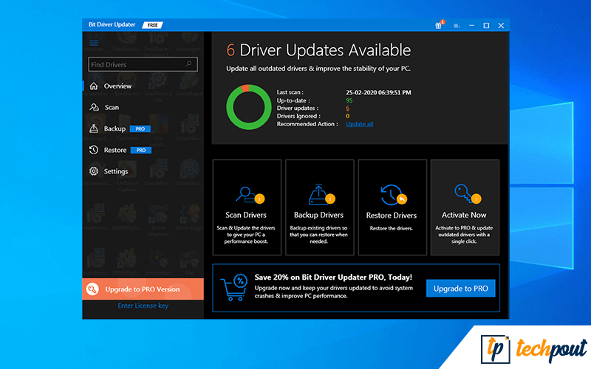Click the hamburger menu icon in sidebar
Screen dimensions: 591x369
[x=94, y=43]
